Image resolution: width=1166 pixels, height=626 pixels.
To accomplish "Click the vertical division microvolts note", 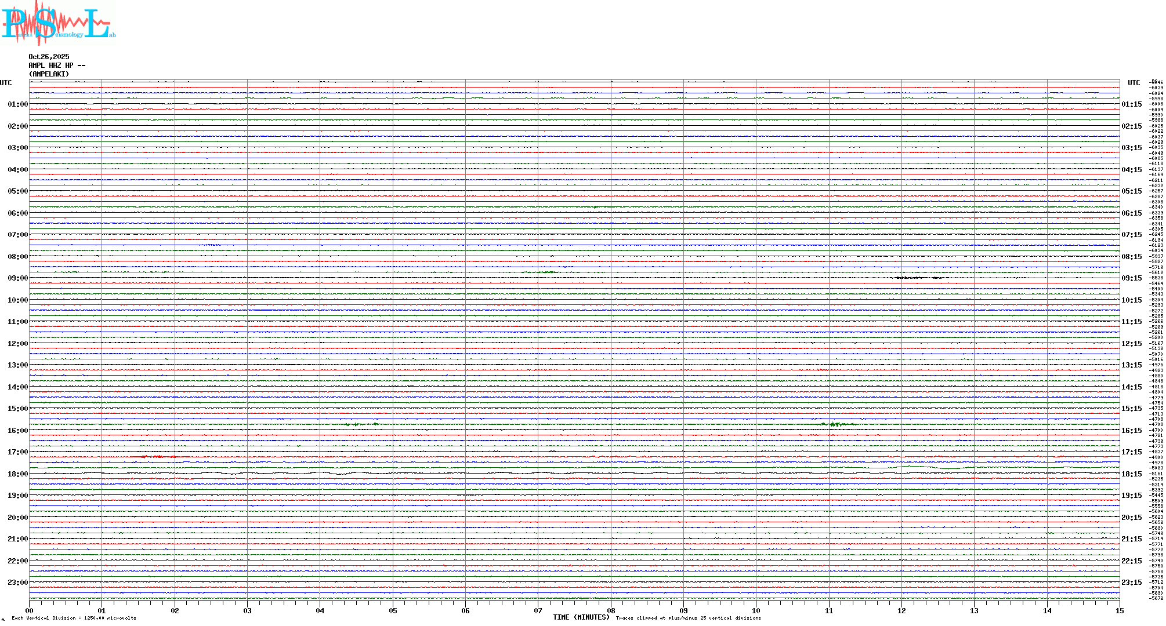I will coord(74,618).
